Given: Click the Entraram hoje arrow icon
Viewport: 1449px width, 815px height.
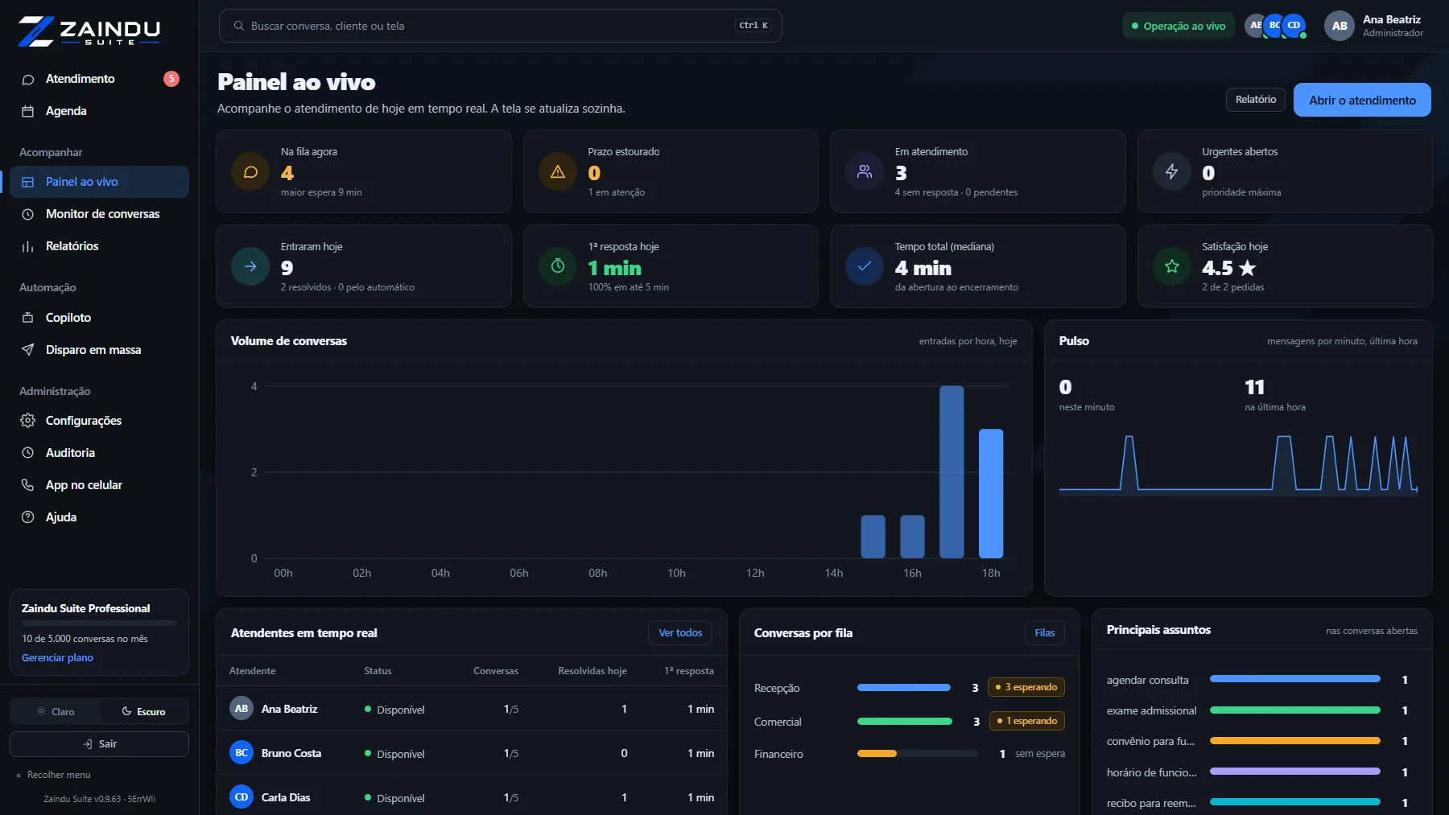Looking at the screenshot, I should 250,266.
